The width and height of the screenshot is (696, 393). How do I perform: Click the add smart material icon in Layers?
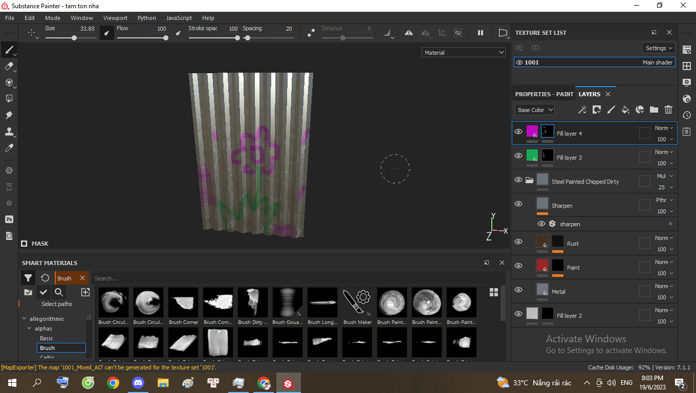pyautogui.click(x=639, y=110)
